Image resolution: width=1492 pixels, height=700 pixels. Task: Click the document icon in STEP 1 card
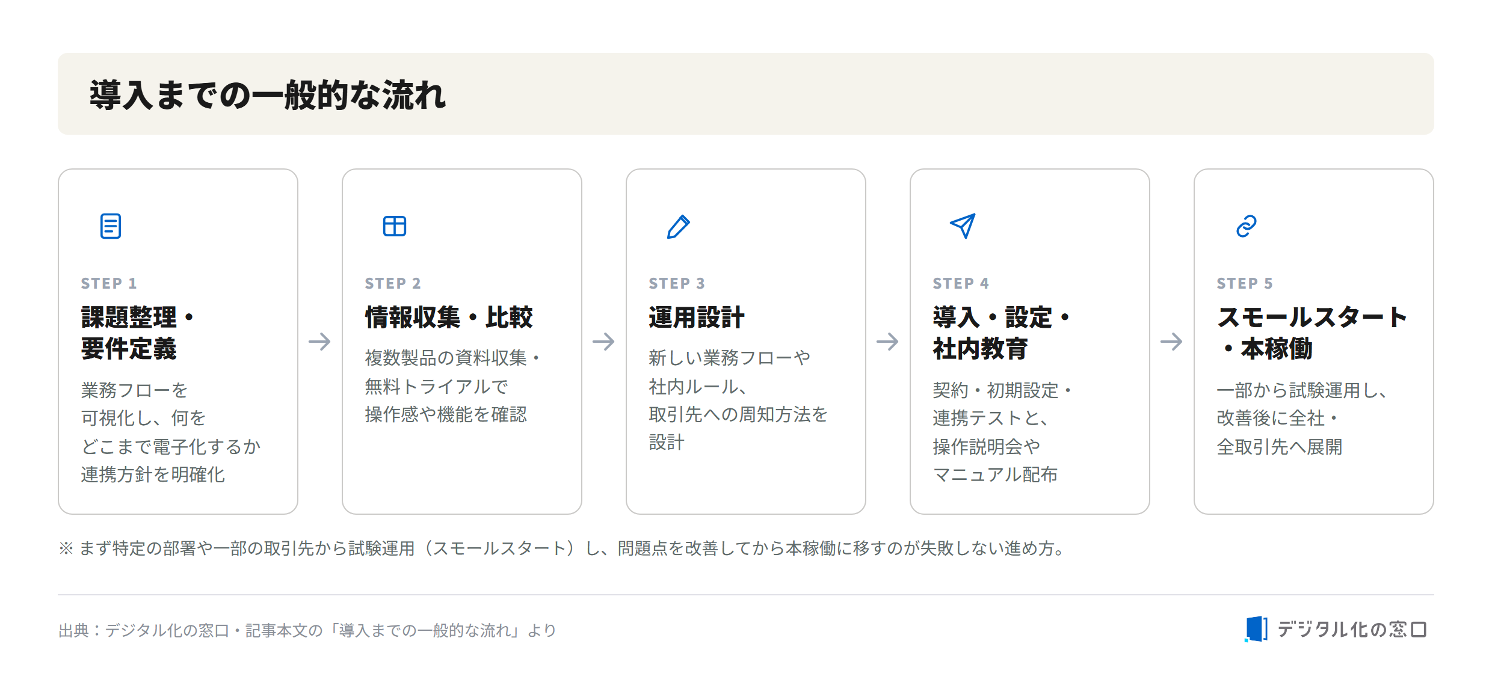pyautogui.click(x=111, y=226)
